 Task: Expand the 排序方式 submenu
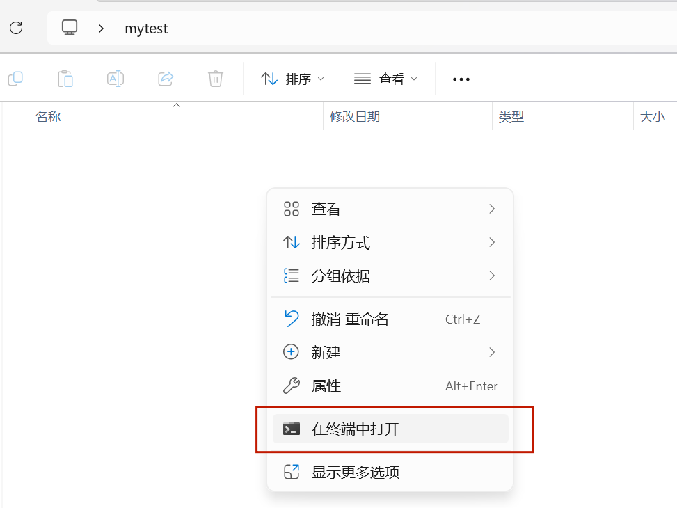point(390,243)
